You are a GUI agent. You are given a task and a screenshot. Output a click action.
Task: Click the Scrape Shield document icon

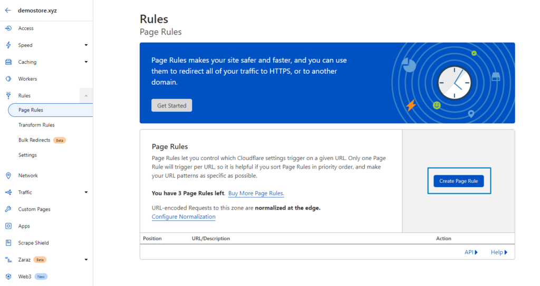[8, 243]
